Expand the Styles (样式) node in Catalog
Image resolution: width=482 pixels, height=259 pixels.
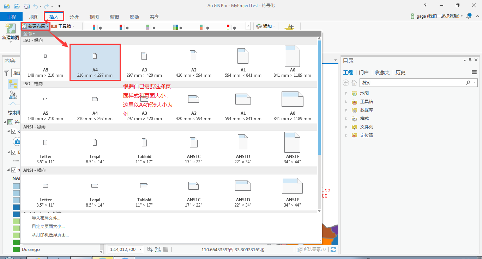click(346, 119)
